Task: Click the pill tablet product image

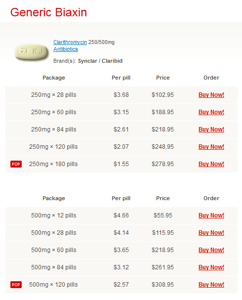Action: 32,52
